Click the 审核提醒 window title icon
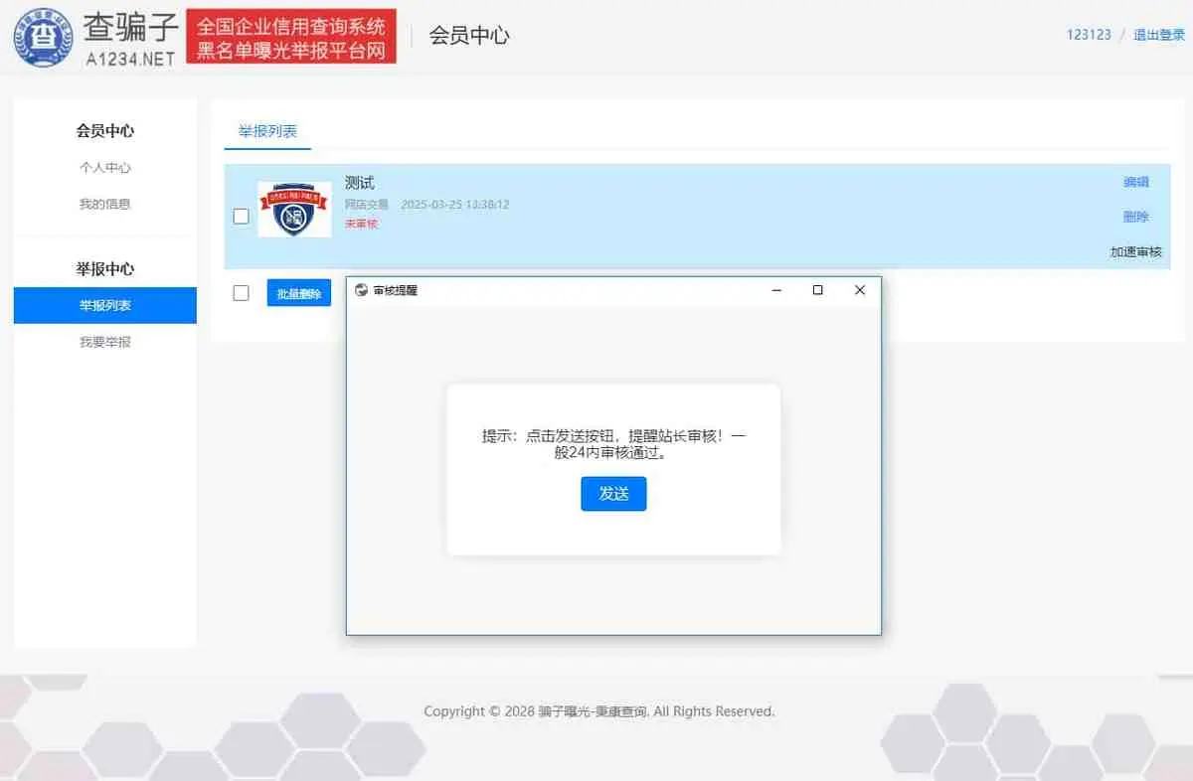1193x781 pixels. pyautogui.click(x=361, y=290)
